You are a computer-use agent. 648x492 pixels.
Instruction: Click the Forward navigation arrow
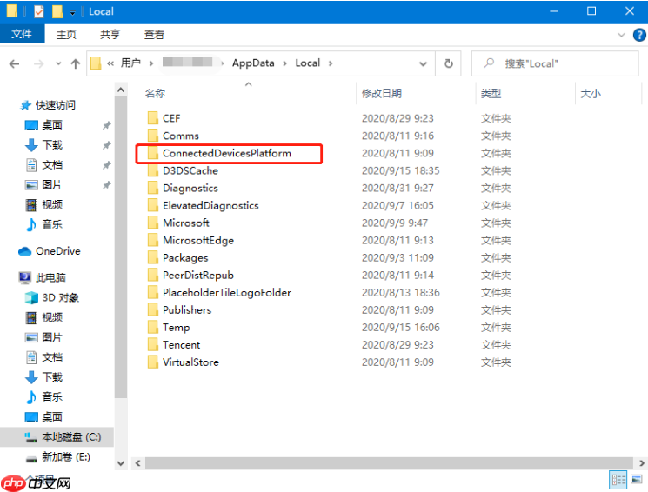38,63
